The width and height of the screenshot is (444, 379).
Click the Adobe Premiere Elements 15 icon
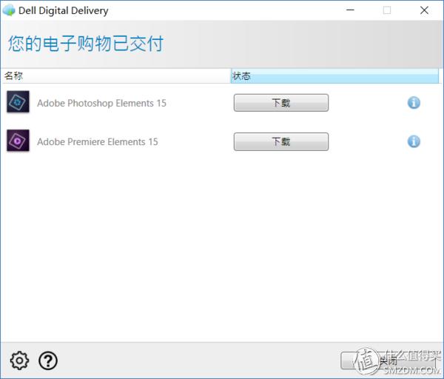[18, 140]
